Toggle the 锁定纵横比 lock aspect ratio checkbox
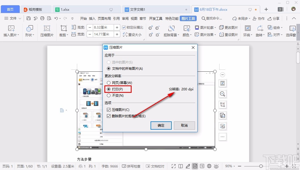Image resolution: width=300 pixels, height=170 pixels. 124,27
